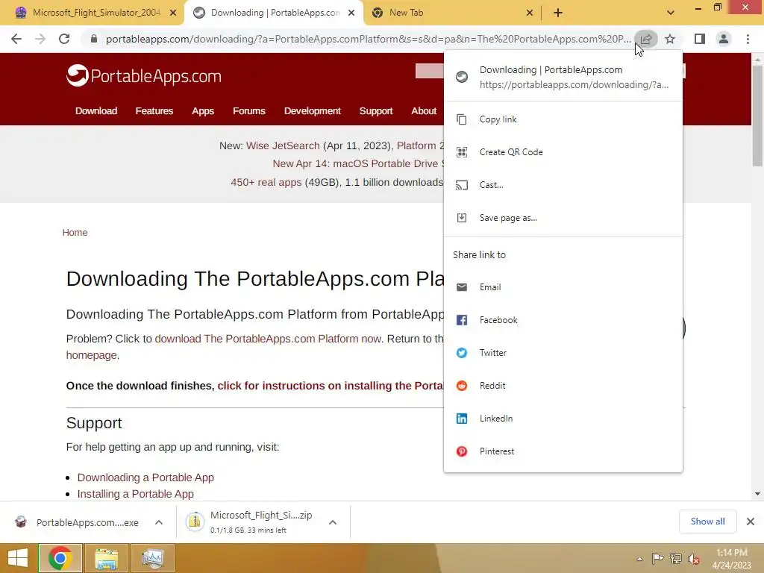This screenshot has height=573, width=764.
Task: Click Show all downloads button
Action: 707,522
